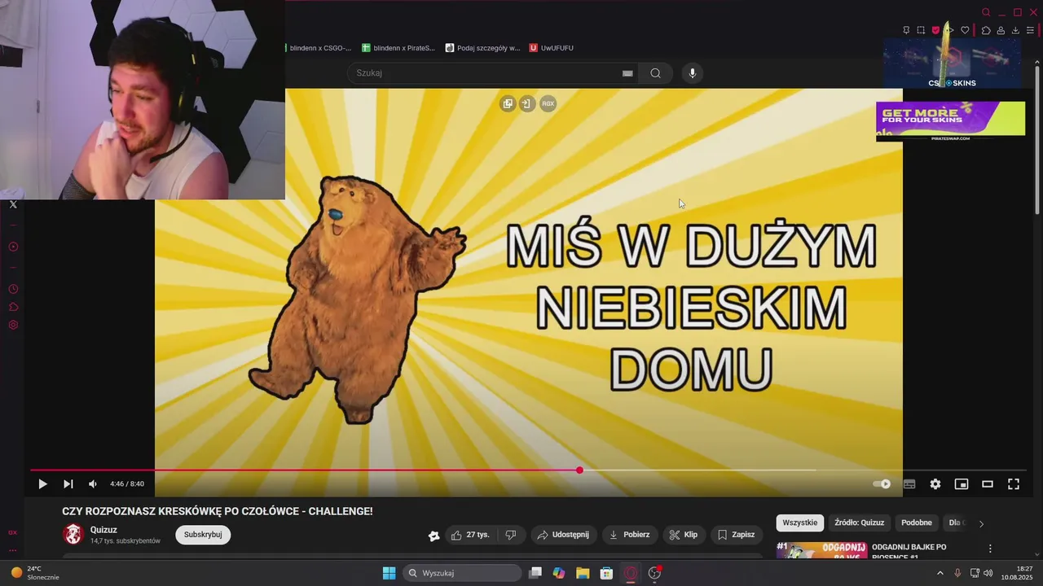1043x586 pixels.
Task: Click the Wyszukaj taskbar search box
Action: point(463,573)
